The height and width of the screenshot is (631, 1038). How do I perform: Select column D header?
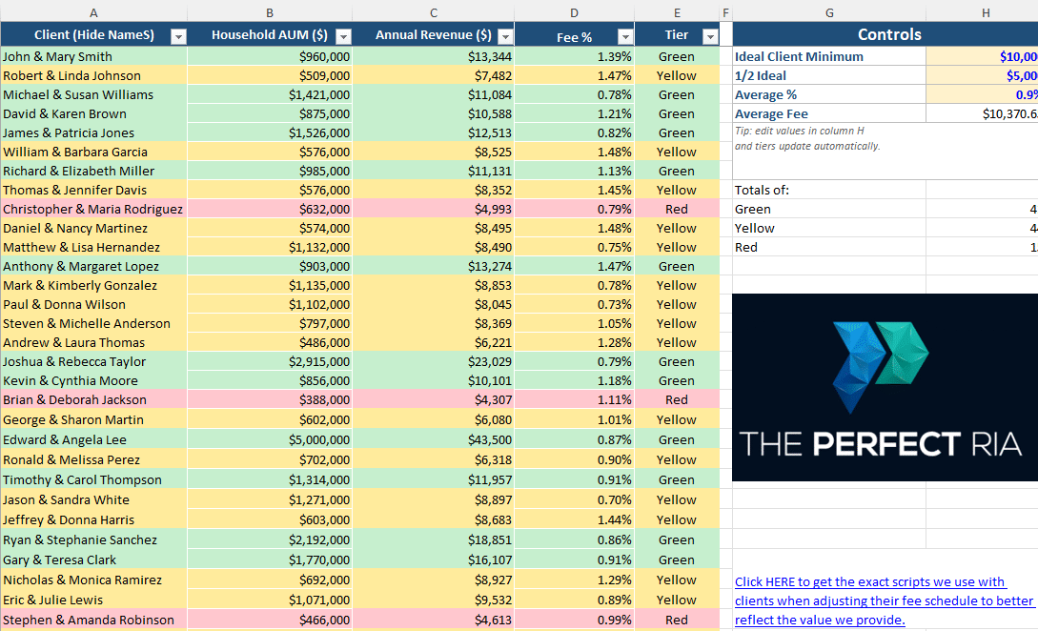[x=574, y=12]
